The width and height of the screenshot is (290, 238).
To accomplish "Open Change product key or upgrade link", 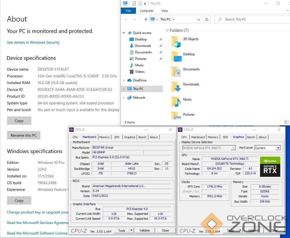I will tap(38, 212).
